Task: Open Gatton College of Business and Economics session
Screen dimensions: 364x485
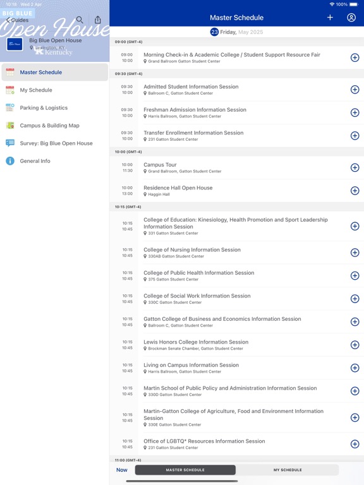Action: click(237, 321)
